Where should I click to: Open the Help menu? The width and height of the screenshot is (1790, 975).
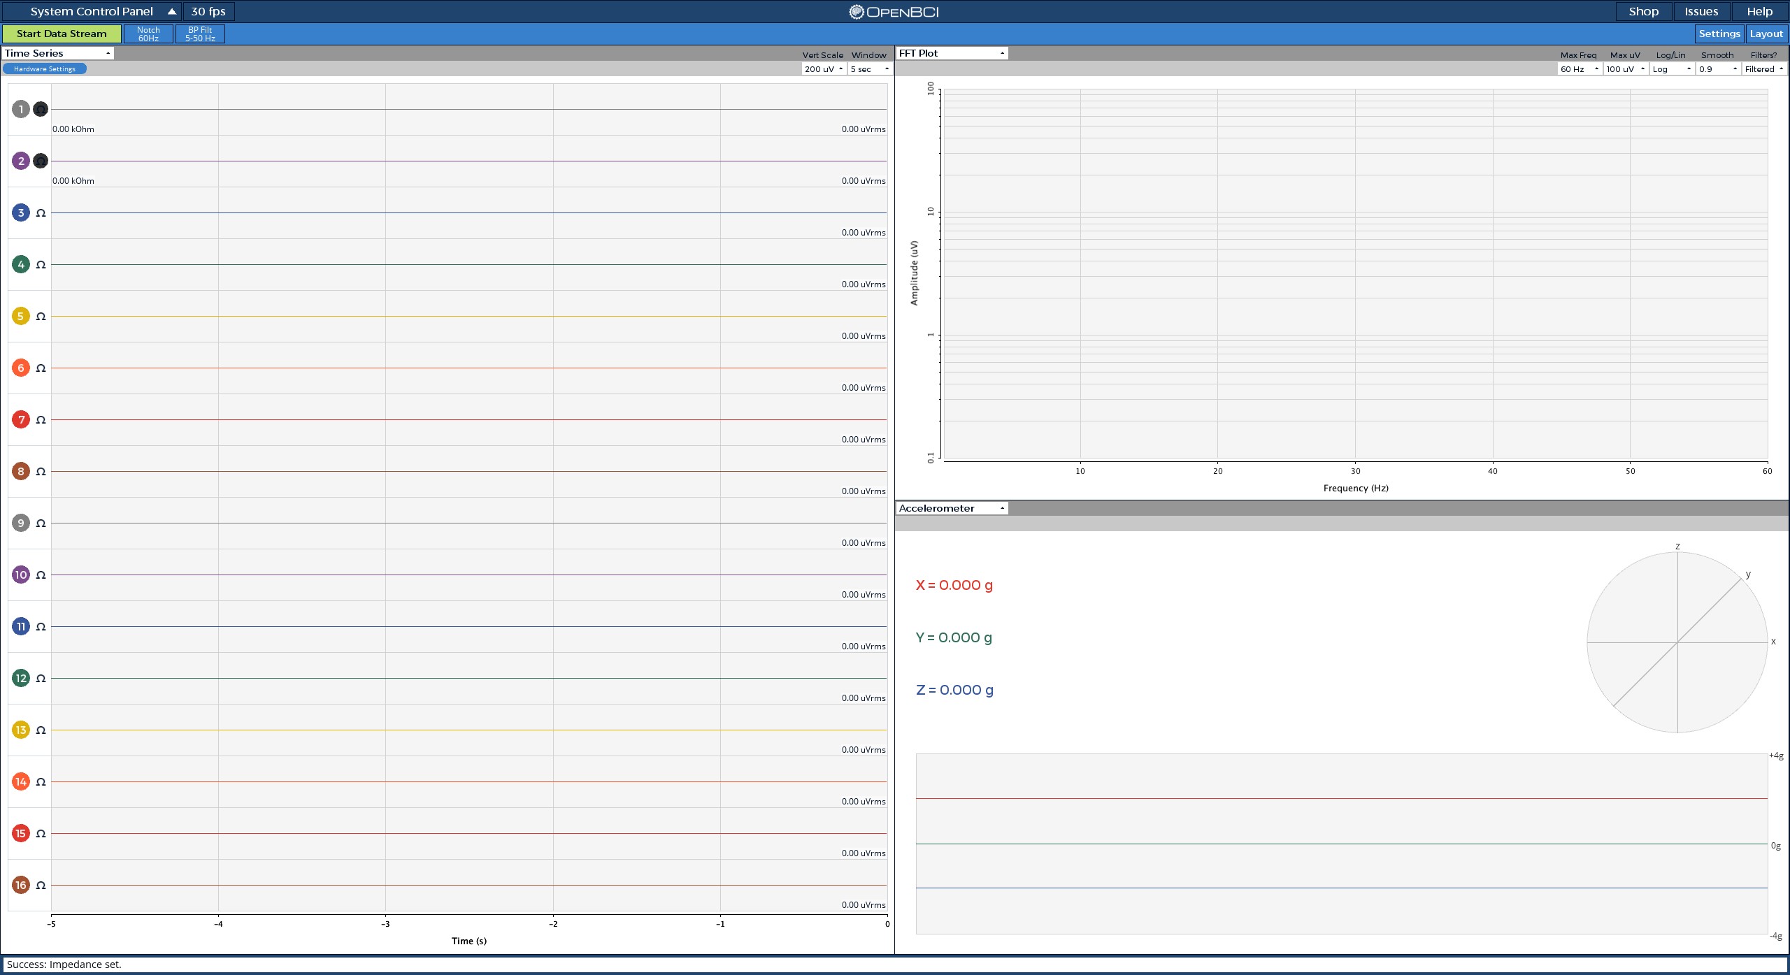pyautogui.click(x=1759, y=12)
